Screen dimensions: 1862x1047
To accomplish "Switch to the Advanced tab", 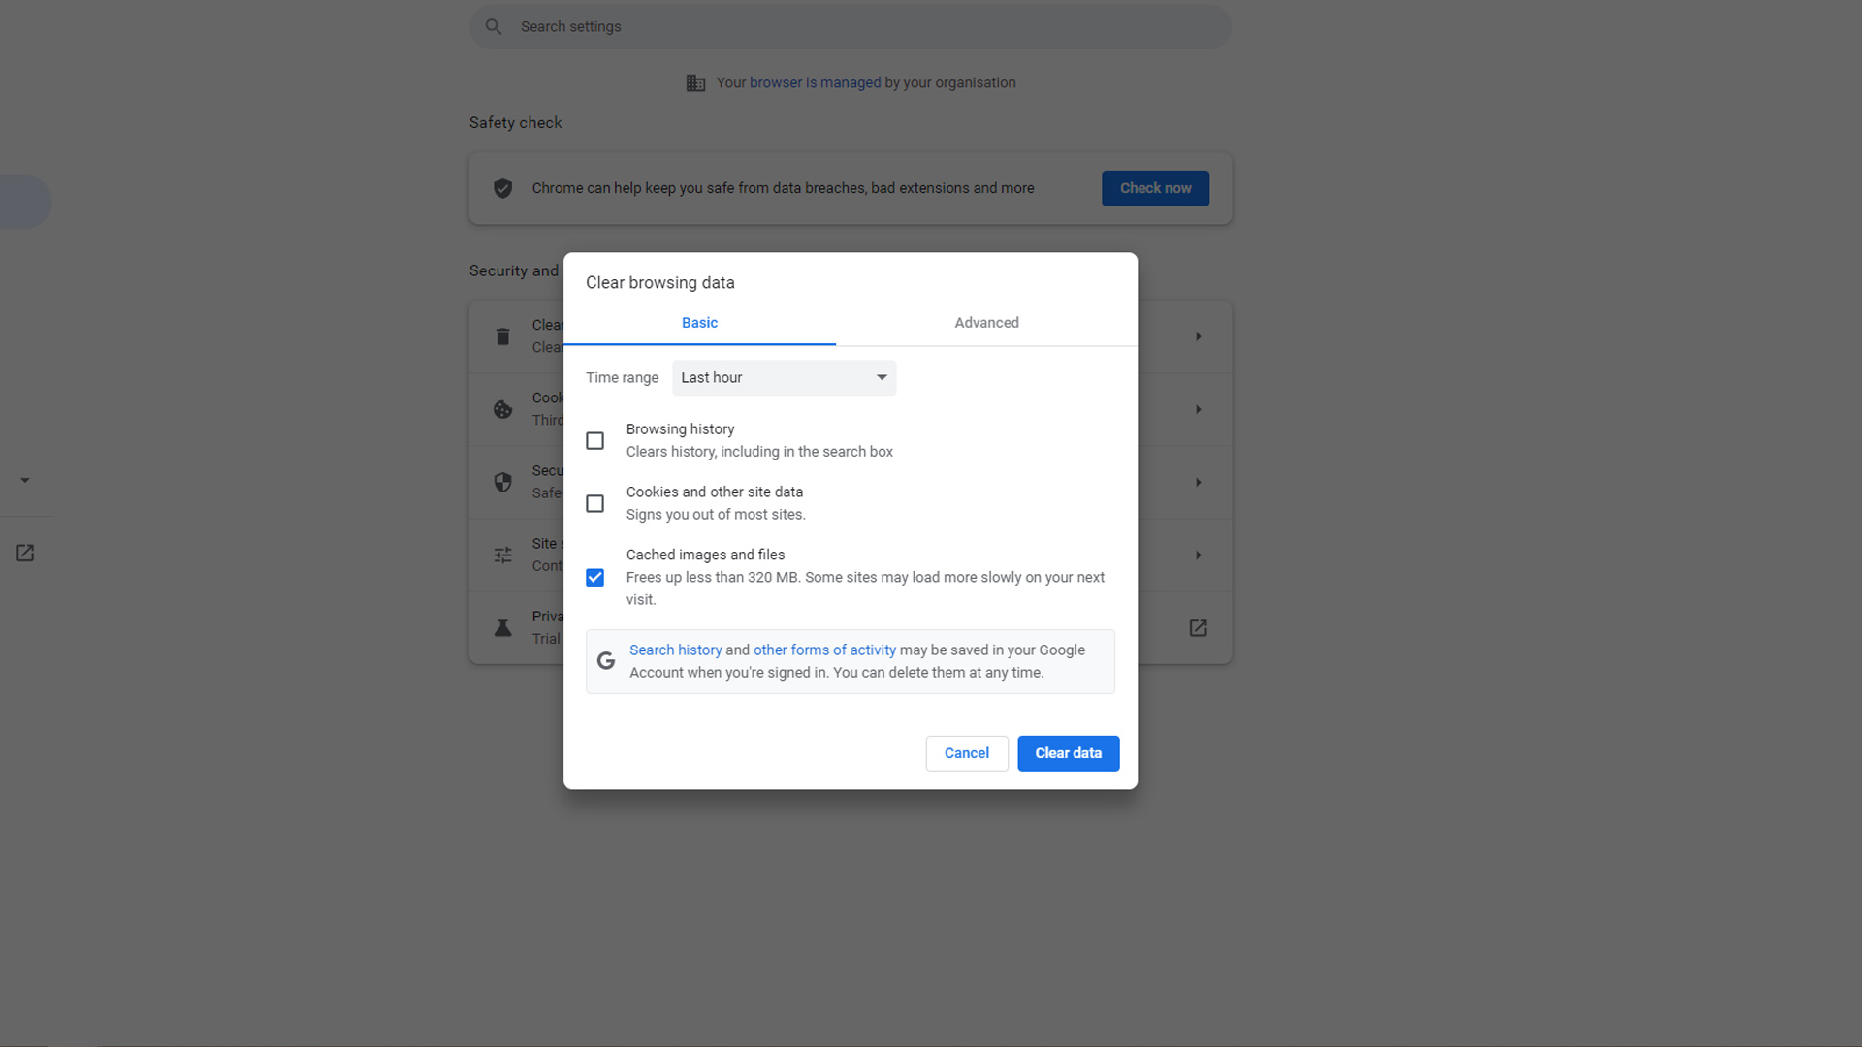I will [x=986, y=323].
